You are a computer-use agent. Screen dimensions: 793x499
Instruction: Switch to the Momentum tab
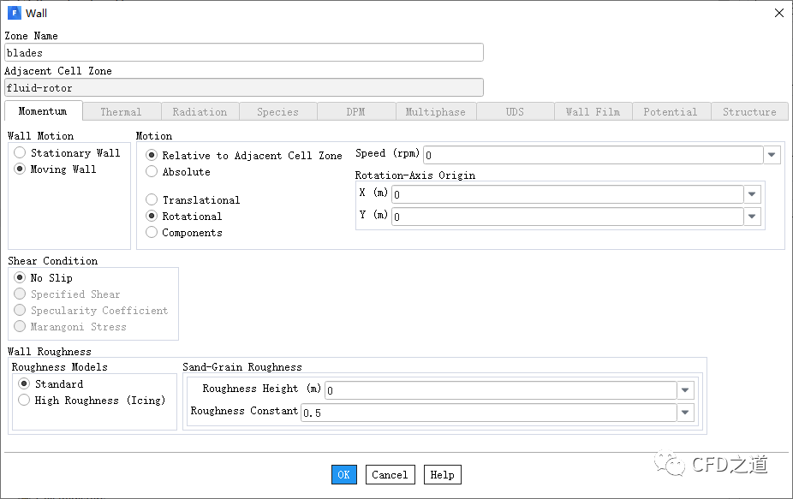click(43, 111)
